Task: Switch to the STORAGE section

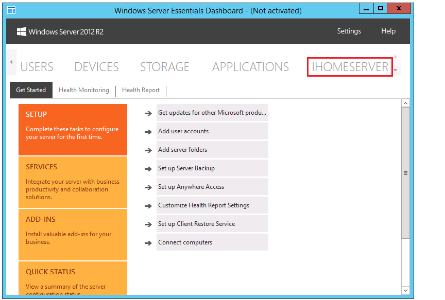Action: click(x=165, y=67)
